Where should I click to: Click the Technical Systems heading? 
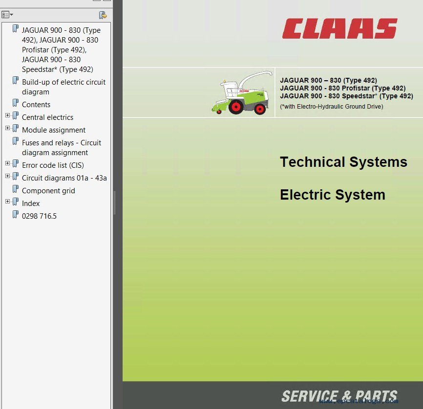343,162
